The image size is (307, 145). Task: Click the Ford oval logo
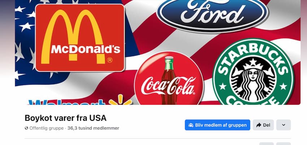pos(212,14)
